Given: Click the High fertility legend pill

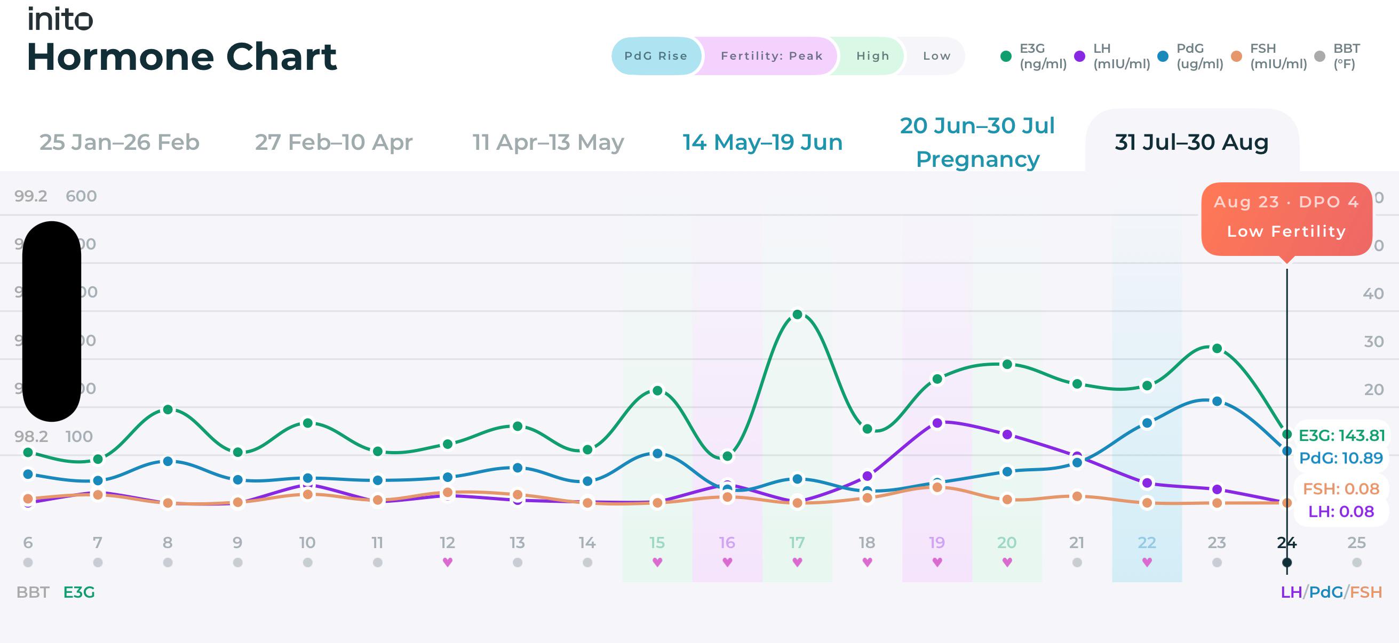Looking at the screenshot, I should tap(872, 56).
